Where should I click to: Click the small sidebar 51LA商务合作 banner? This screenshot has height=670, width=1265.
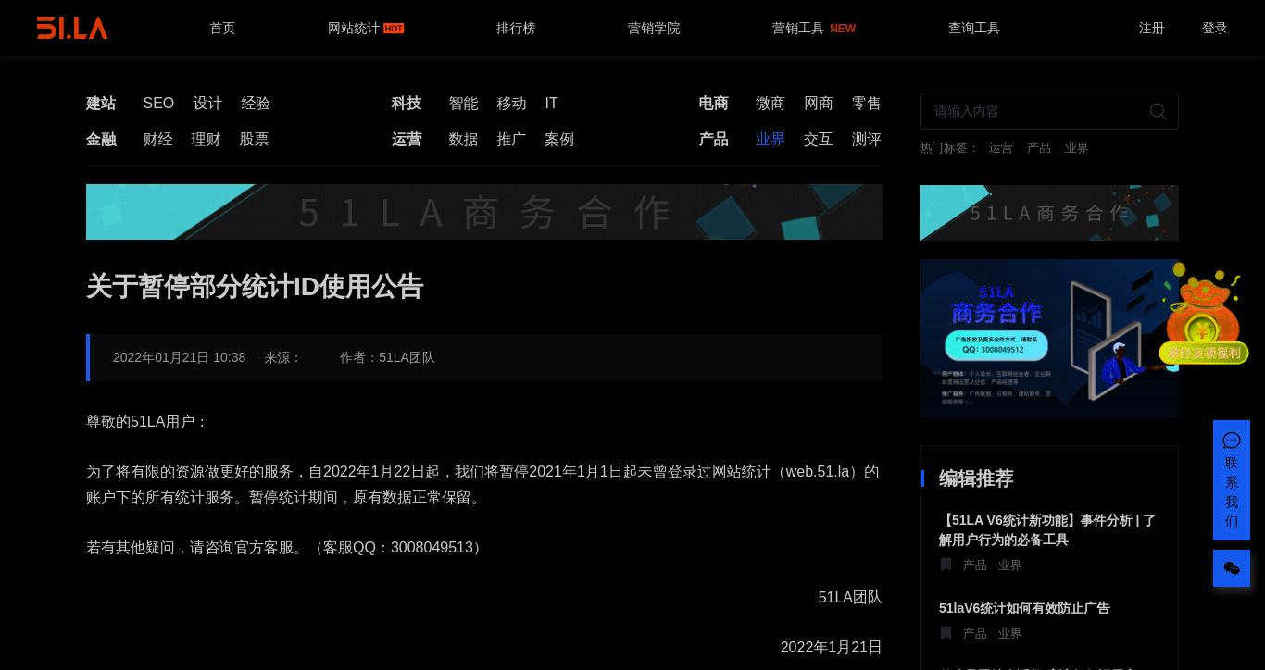(x=1049, y=213)
